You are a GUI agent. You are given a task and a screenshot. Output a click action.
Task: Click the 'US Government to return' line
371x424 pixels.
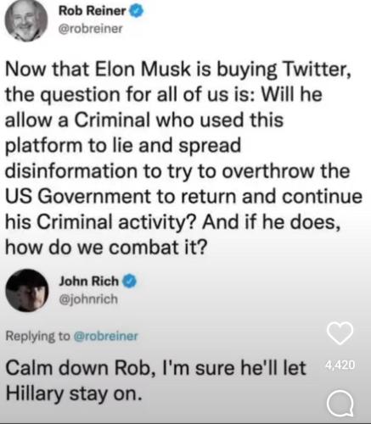click(183, 196)
